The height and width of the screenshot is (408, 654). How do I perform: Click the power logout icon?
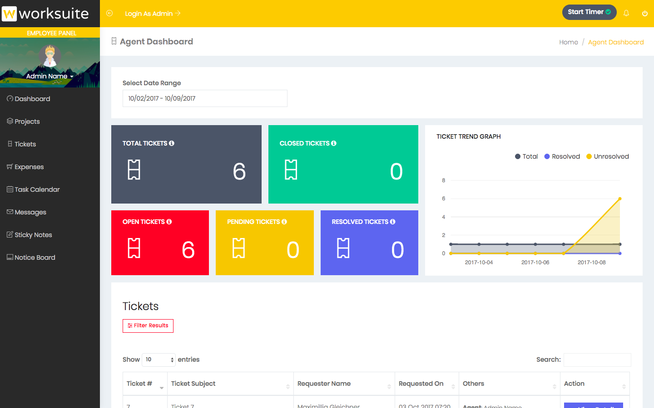pos(644,13)
